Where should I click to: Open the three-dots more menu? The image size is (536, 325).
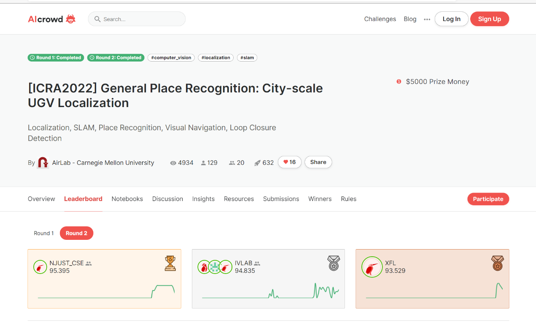pos(427,19)
